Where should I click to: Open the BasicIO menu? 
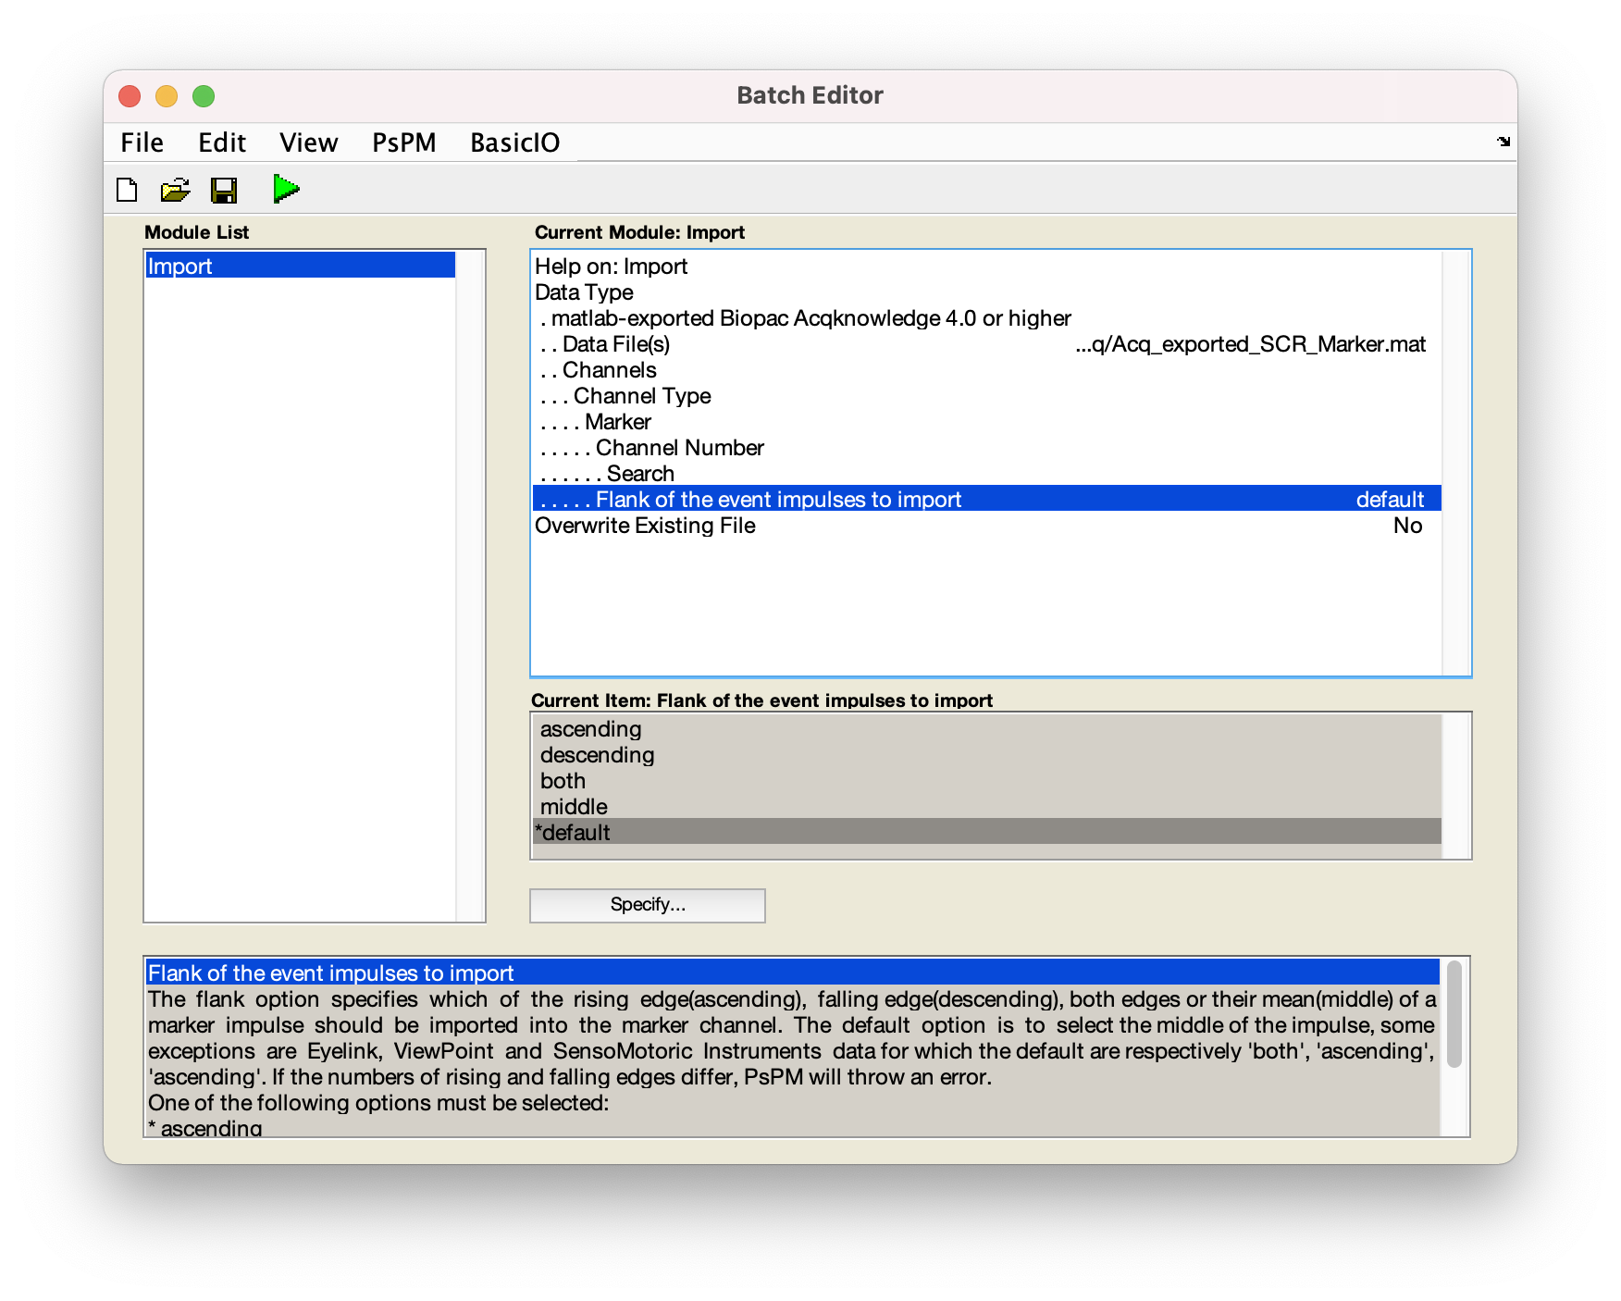pyautogui.click(x=514, y=142)
